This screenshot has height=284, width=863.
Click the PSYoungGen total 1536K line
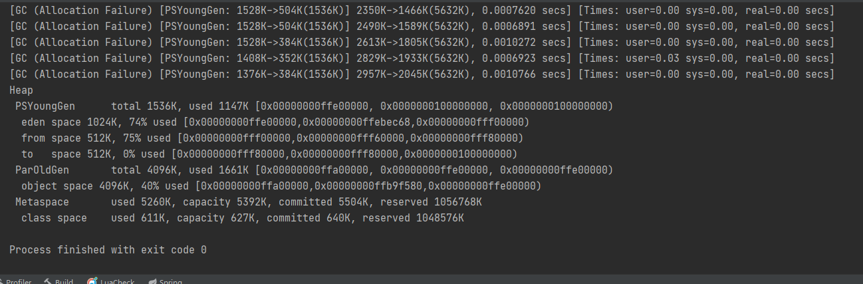point(312,106)
